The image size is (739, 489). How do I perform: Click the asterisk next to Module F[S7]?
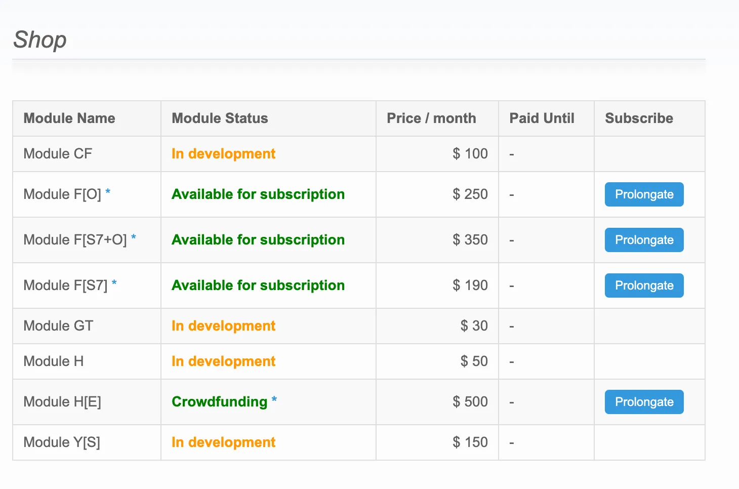click(113, 282)
